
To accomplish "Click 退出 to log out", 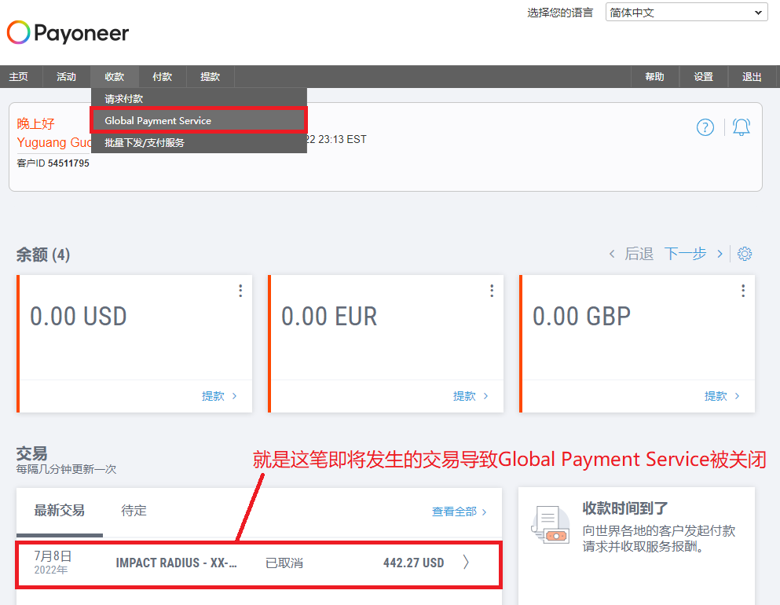I will 752,77.
